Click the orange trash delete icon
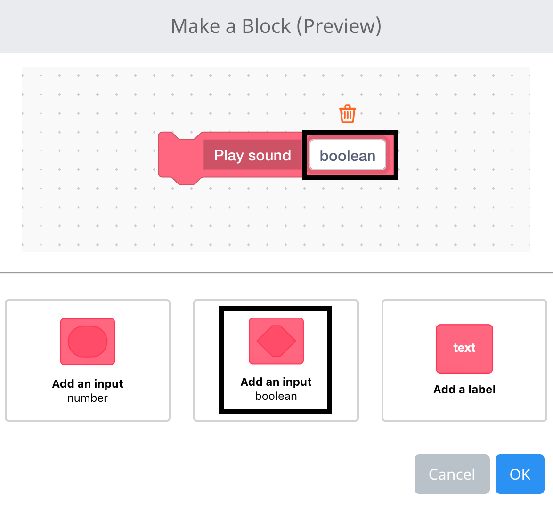 click(x=347, y=113)
